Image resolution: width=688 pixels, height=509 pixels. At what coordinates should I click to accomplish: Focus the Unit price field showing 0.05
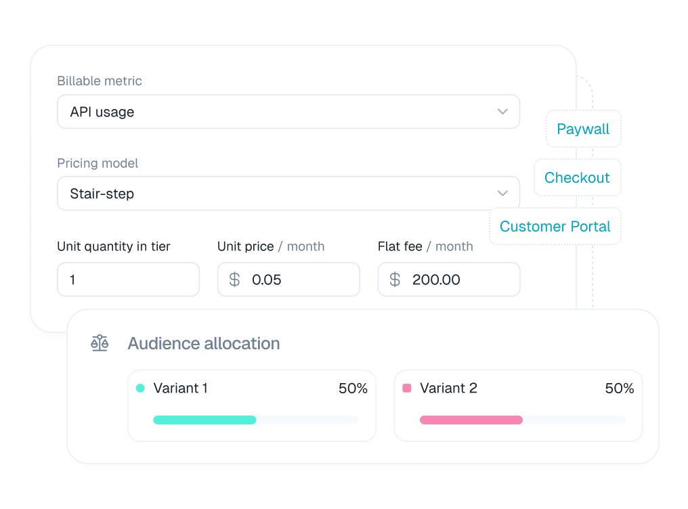pos(288,280)
